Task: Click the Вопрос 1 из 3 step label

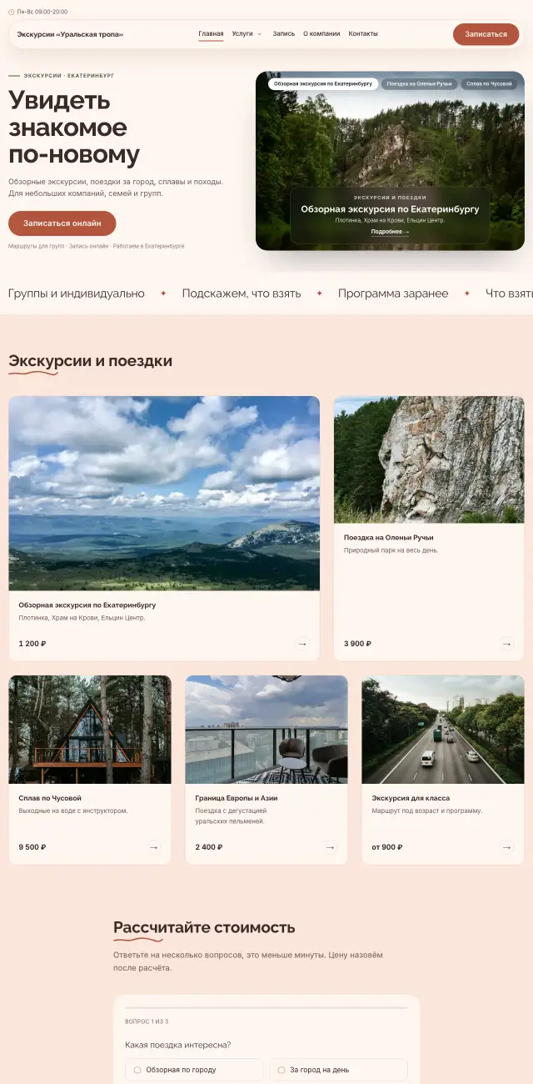Action: (147, 1021)
